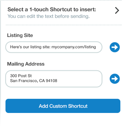Send the listing site message via the blue arrow

tap(115, 47)
